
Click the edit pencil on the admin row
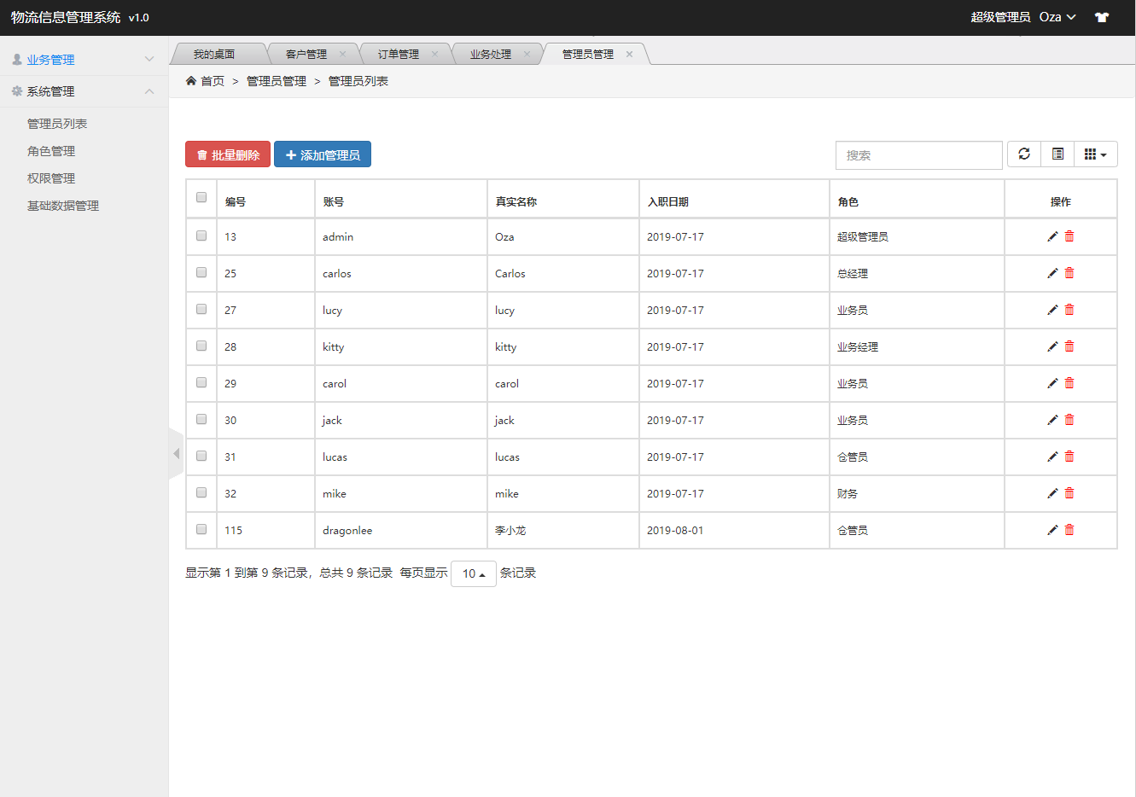tap(1052, 236)
